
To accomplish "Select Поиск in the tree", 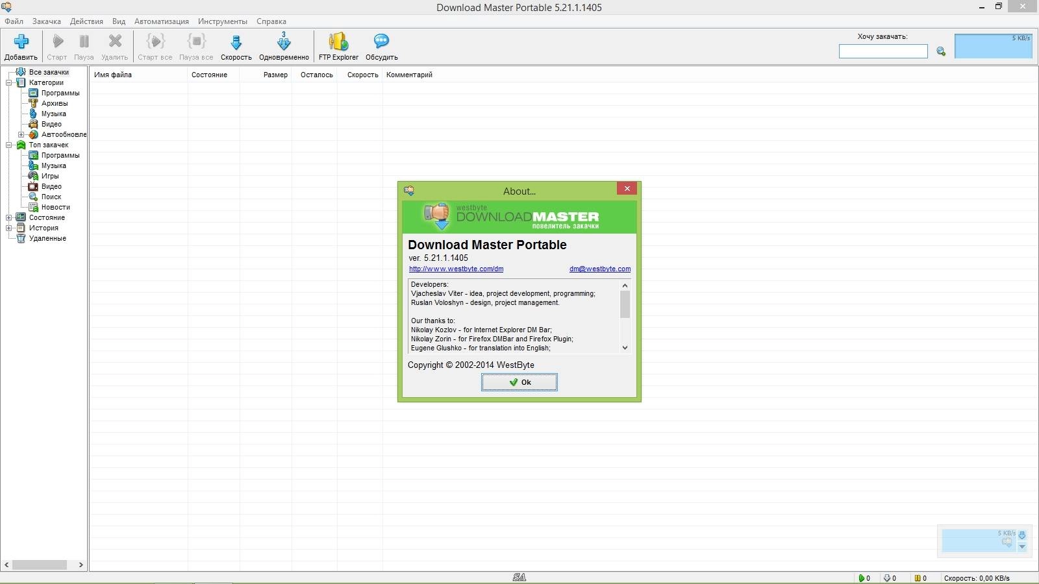I will 51,197.
